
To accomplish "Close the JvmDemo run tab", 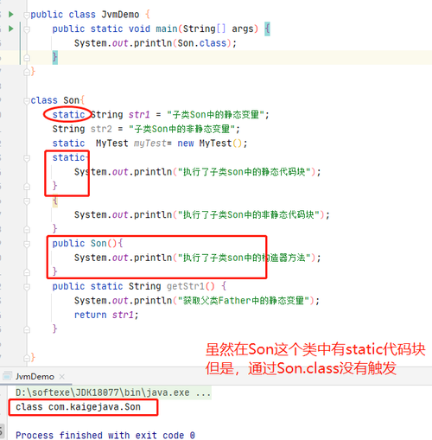I will (61, 377).
